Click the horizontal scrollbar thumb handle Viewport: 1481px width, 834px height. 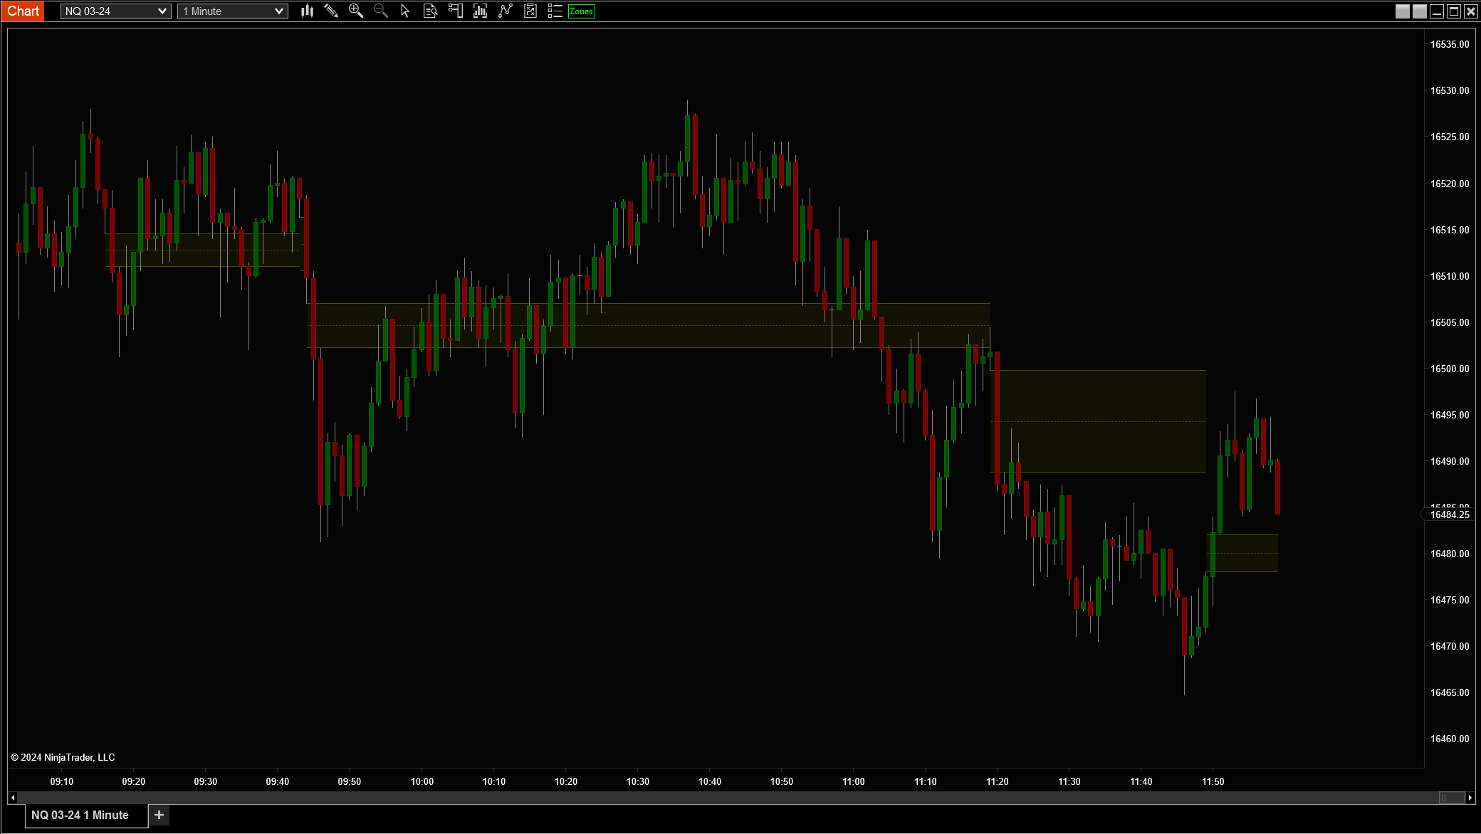(x=1451, y=798)
